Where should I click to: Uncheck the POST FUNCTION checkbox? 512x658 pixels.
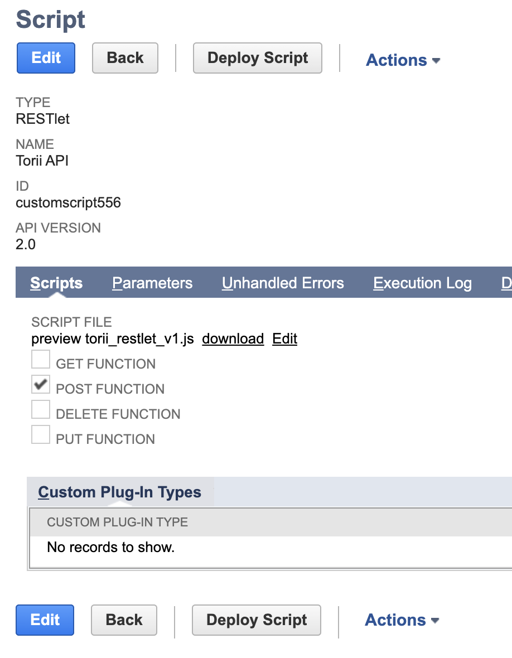pos(40,384)
